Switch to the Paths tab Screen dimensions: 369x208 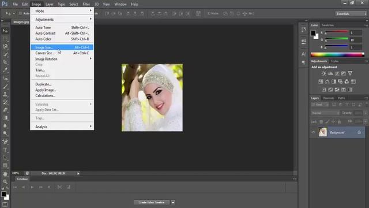(341, 98)
